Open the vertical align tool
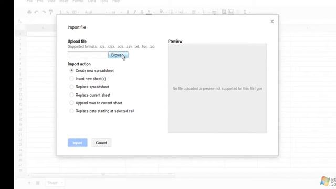 (x=205, y=12)
